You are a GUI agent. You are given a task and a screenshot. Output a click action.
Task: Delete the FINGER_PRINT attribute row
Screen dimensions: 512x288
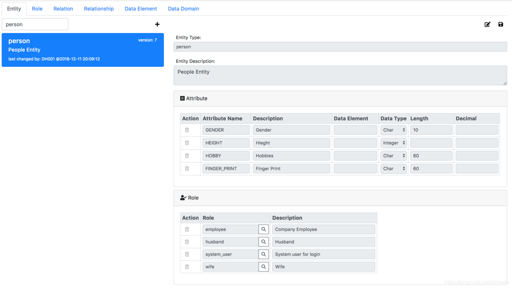click(187, 168)
